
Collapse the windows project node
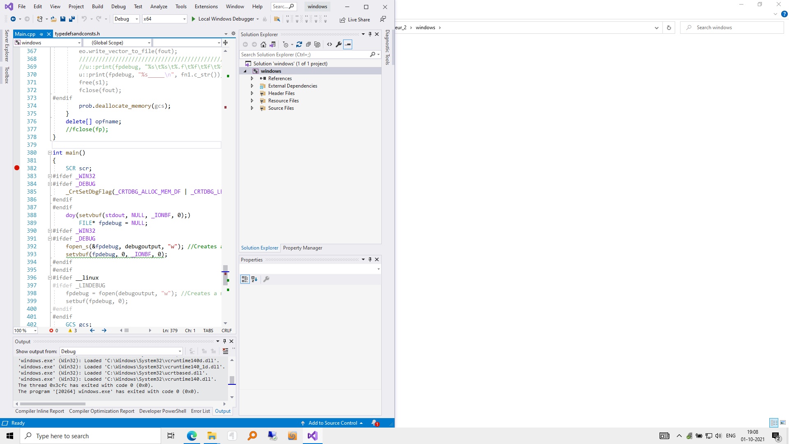(245, 71)
